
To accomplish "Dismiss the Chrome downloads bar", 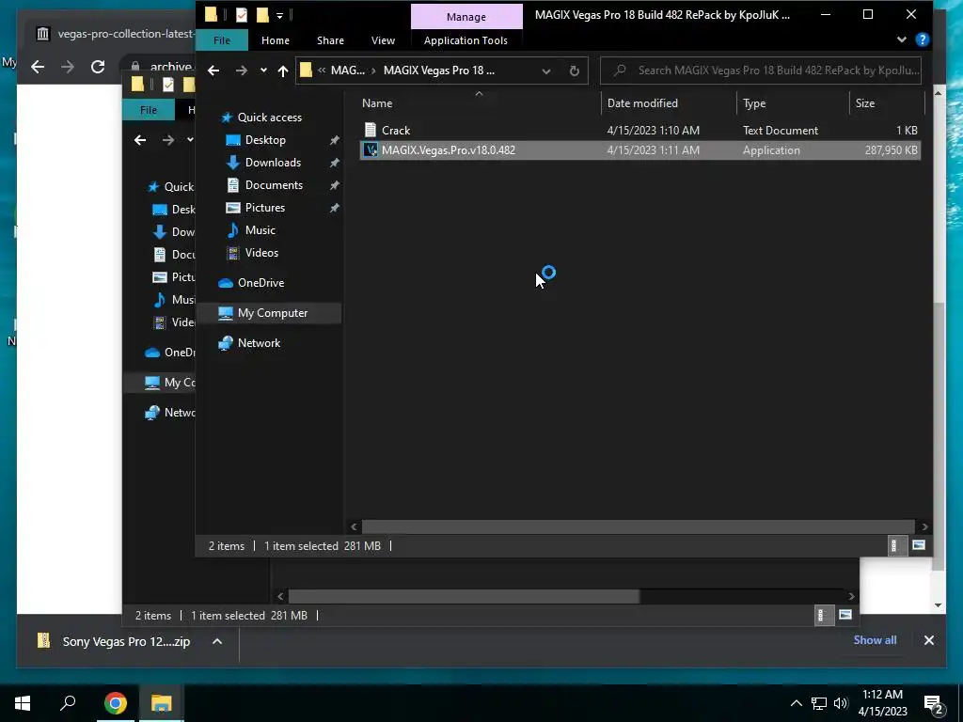I will tap(928, 640).
